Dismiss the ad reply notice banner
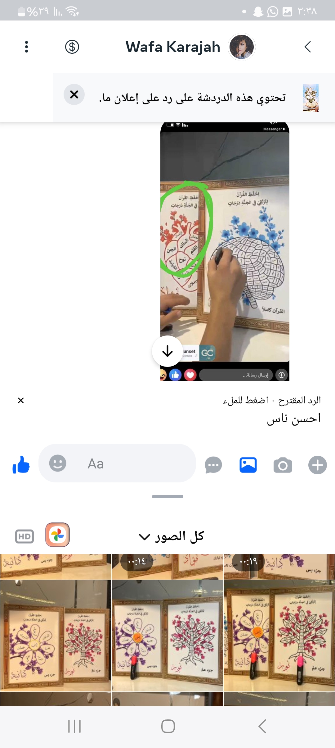Image resolution: width=335 pixels, height=748 pixels. pos(74,94)
